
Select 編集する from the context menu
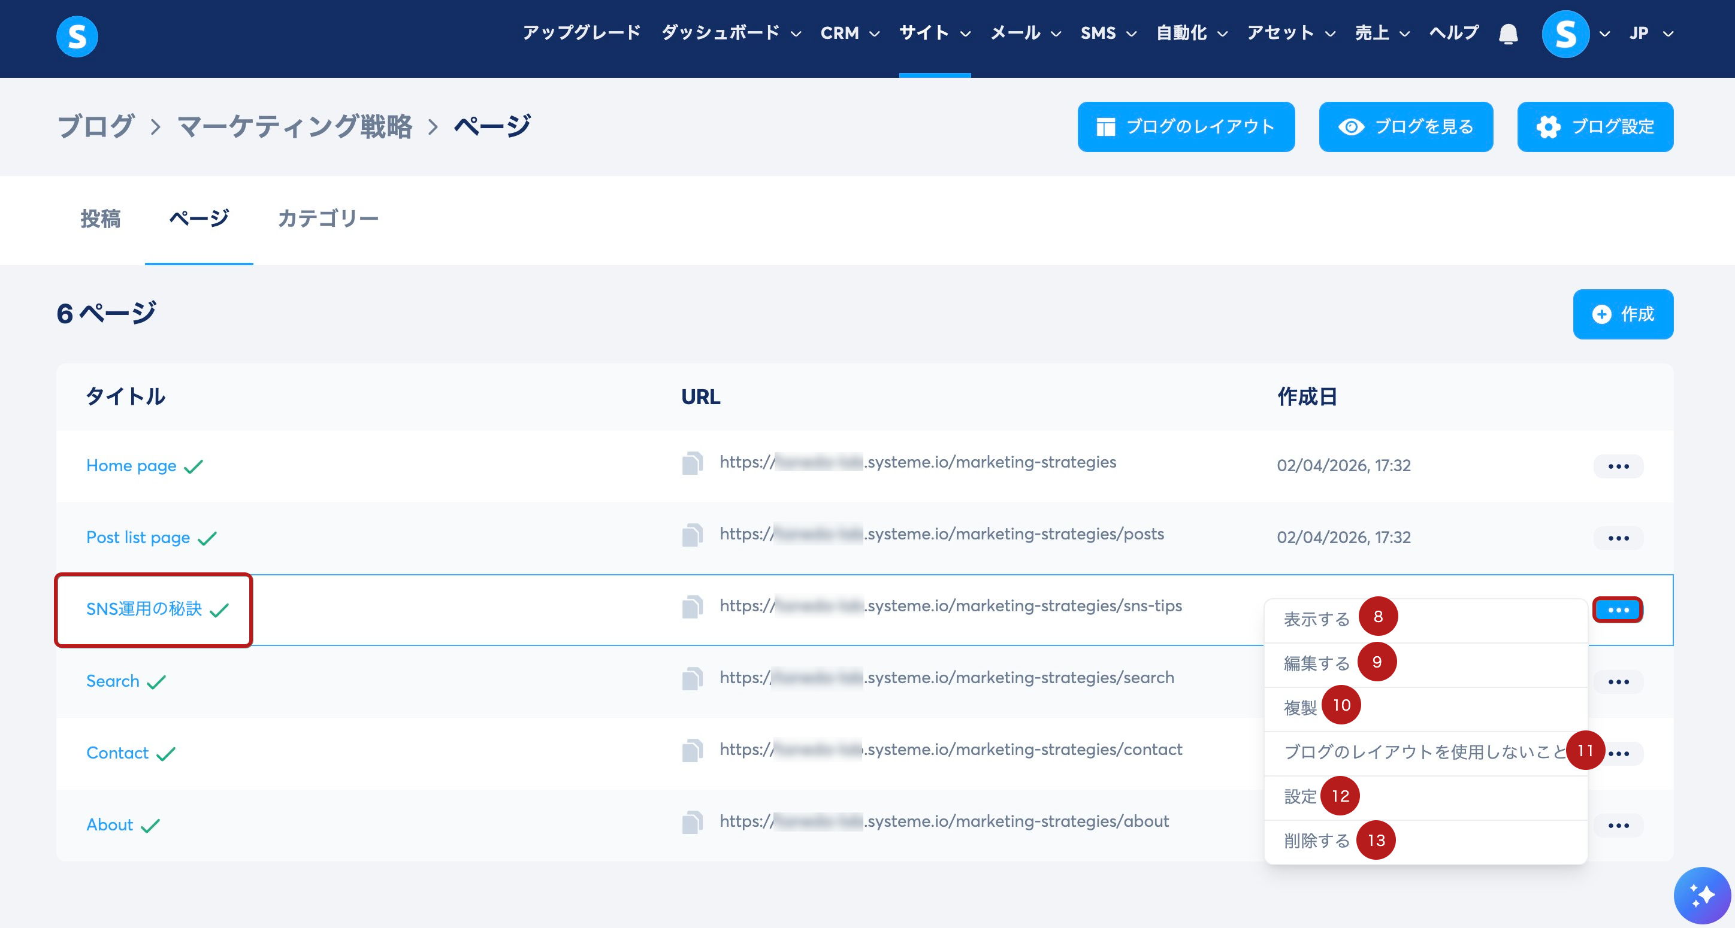(x=1316, y=663)
